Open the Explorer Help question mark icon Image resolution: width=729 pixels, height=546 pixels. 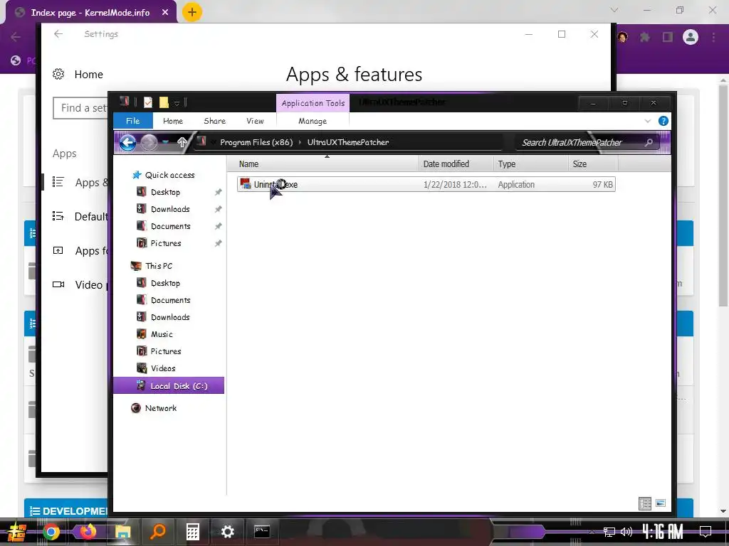pyautogui.click(x=664, y=121)
